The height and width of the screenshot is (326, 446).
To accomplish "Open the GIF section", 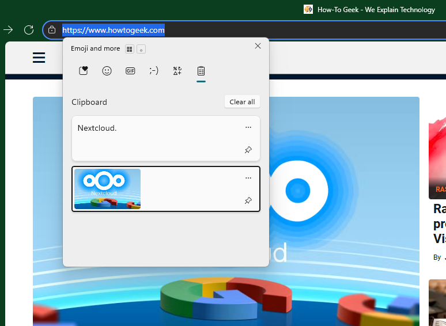I will pos(130,71).
